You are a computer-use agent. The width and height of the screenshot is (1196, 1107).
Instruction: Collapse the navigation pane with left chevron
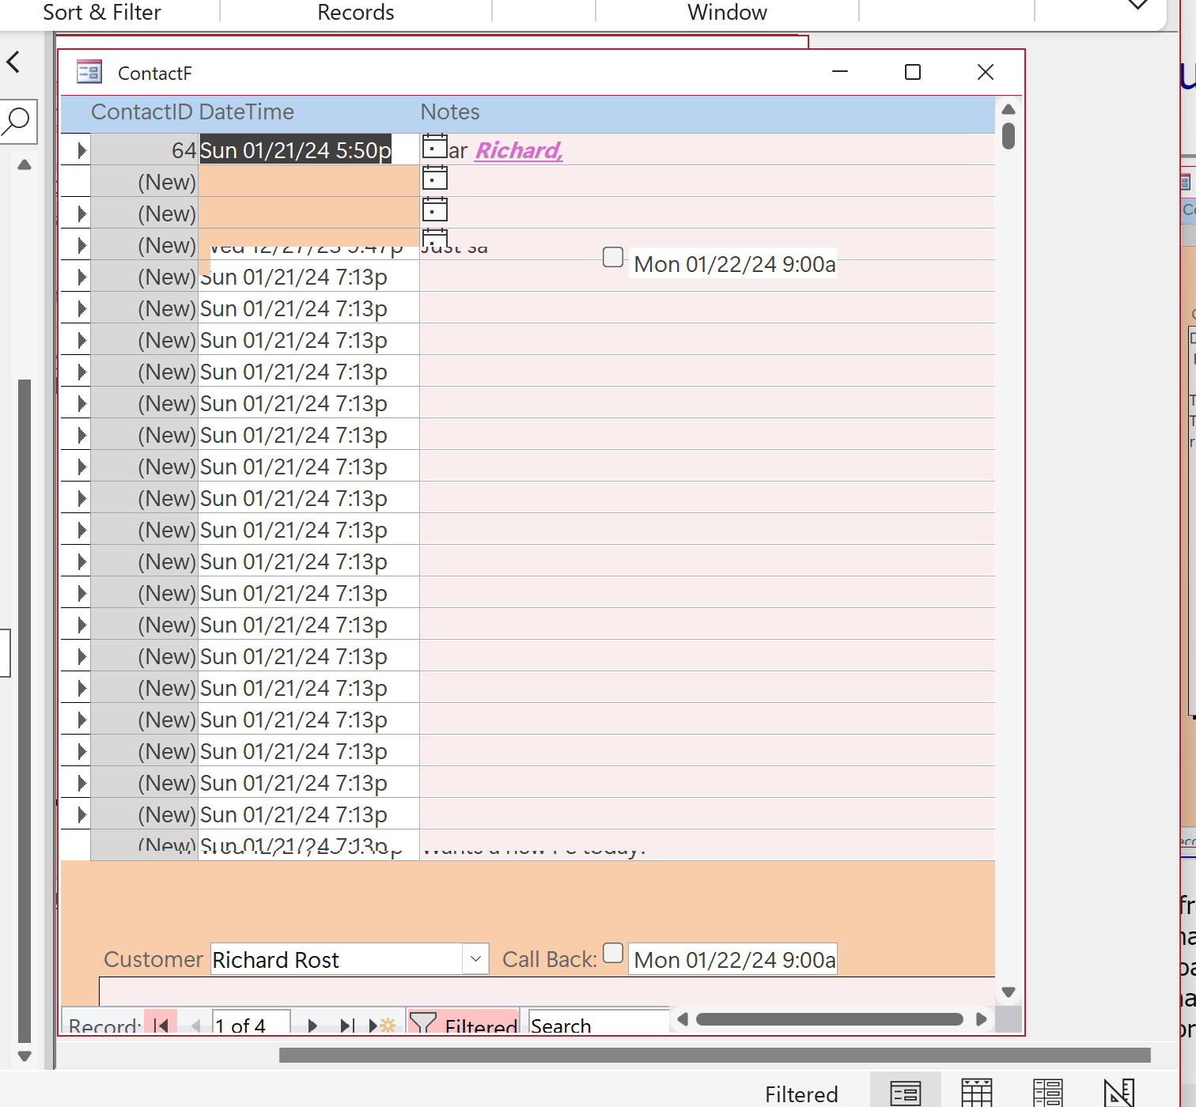coord(13,62)
